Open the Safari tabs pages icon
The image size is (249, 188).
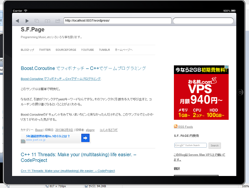37,21
